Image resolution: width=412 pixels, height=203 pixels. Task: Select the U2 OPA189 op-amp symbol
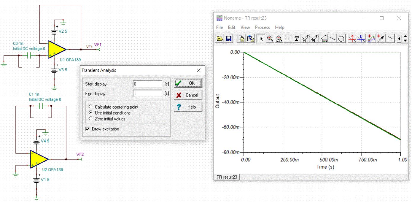click(39, 159)
